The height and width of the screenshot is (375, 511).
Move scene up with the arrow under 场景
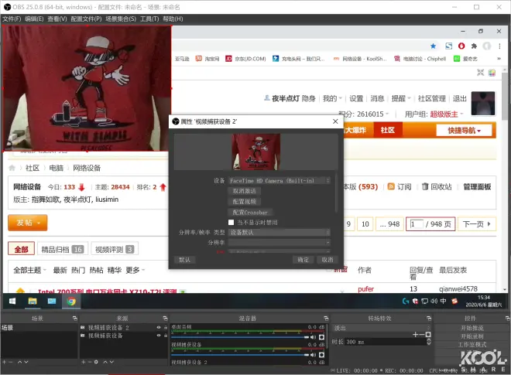[x=20, y=362]
